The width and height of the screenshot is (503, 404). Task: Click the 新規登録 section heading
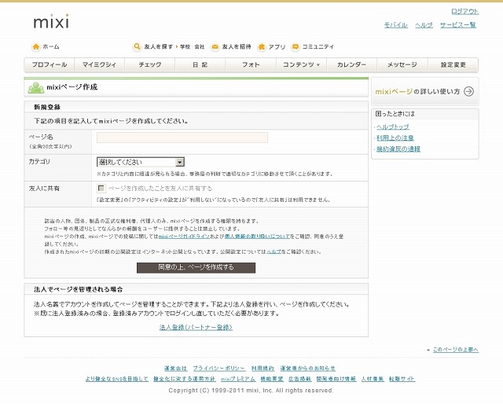pyautogui.click(x=47, y=107)
